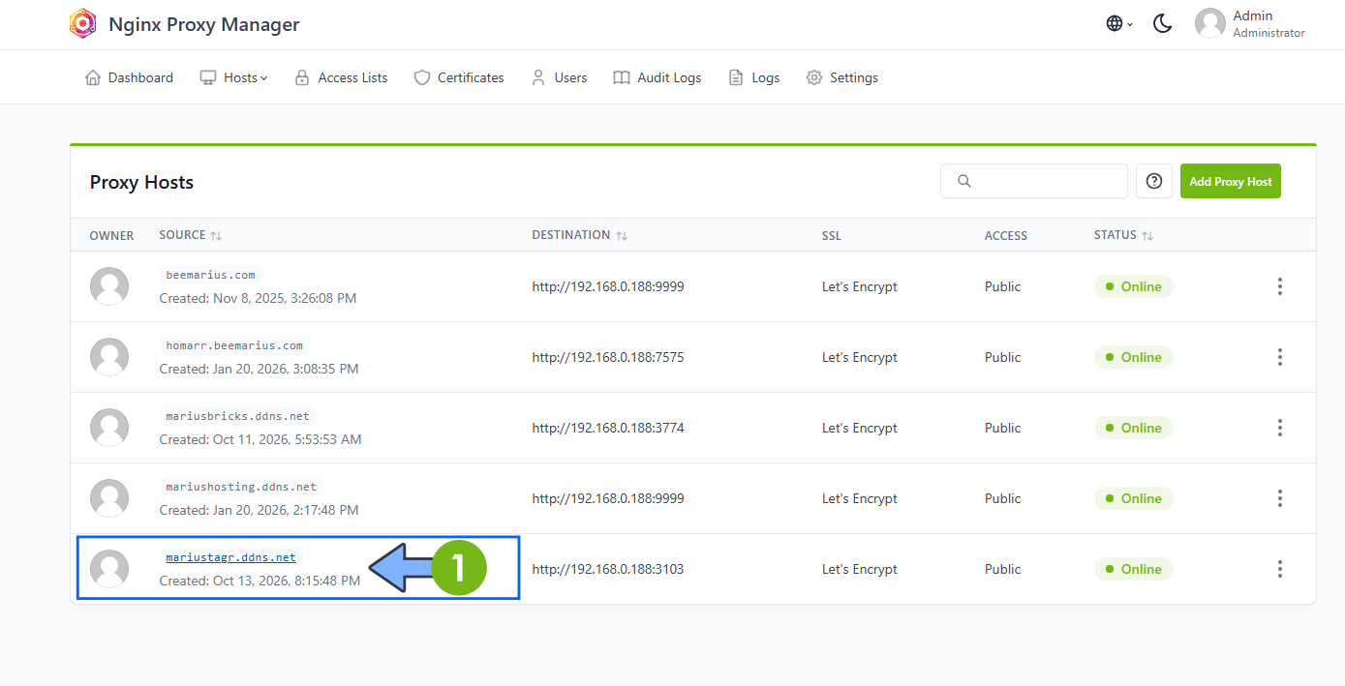Sort by Status column arrows
The height and width of the screenshot is (686, 1345).
pos(1147,236)
